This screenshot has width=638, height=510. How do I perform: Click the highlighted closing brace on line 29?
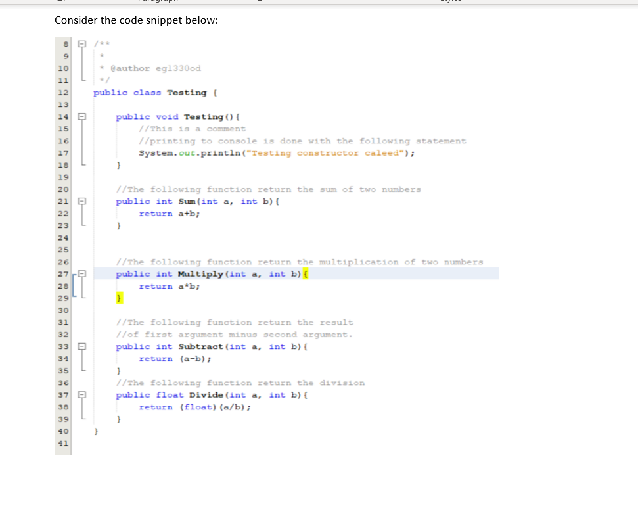[119, 298]
